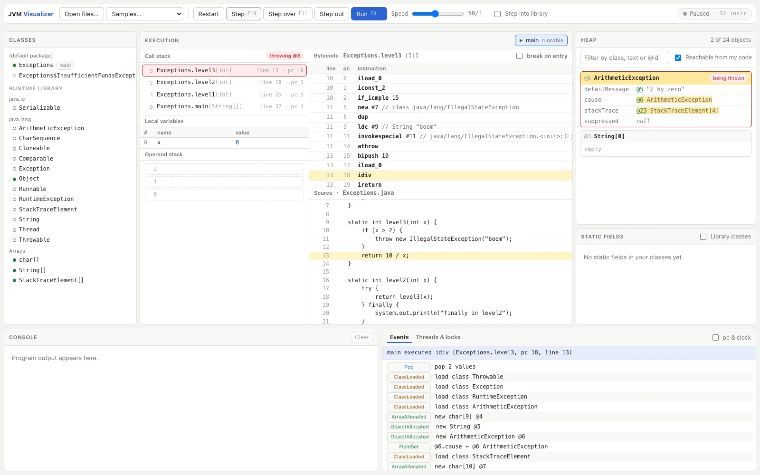Click the Open files button

pyautogui.click(x=81, y=14)
